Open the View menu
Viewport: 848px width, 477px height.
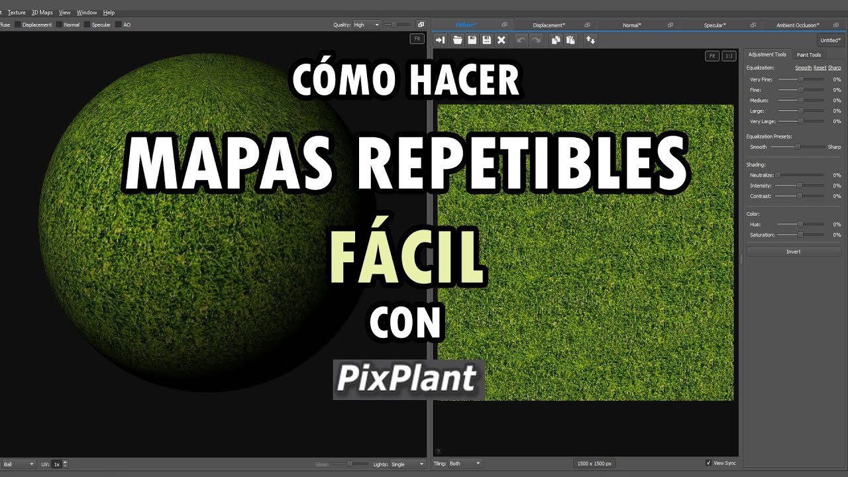pyautogui.click(x=65, y=13)
